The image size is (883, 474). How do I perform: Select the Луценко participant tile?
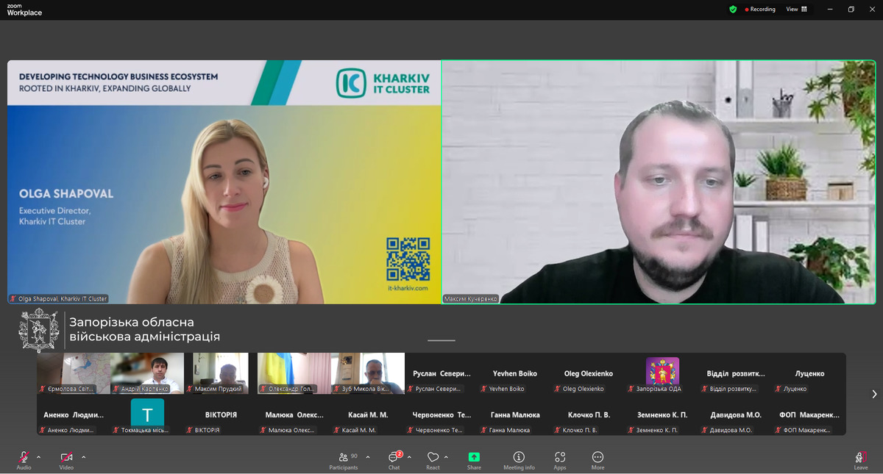[x=809, y=373]
